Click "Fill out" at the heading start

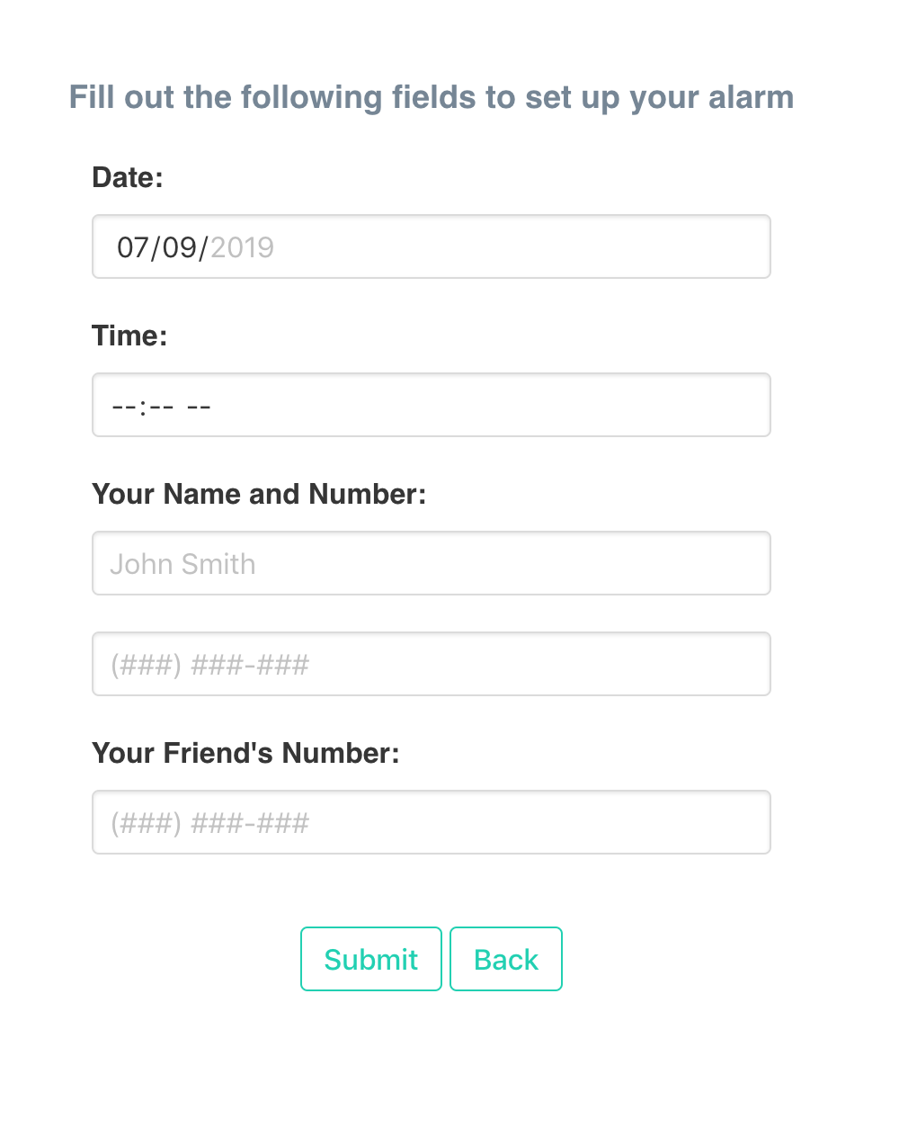122,97
